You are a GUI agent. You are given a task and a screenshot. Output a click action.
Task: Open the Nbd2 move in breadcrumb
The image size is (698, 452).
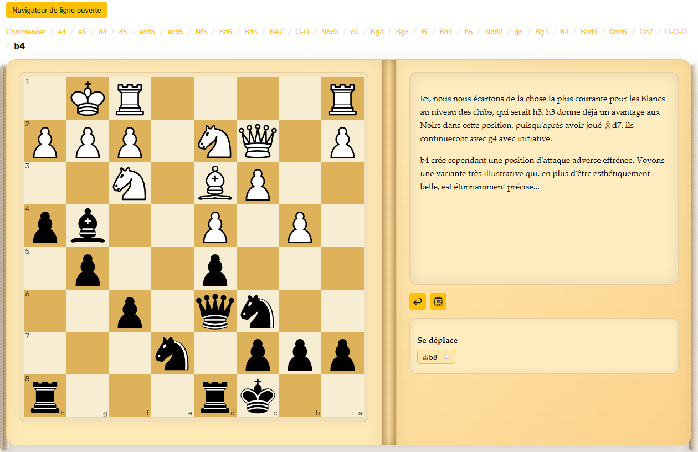click(493, 32)
